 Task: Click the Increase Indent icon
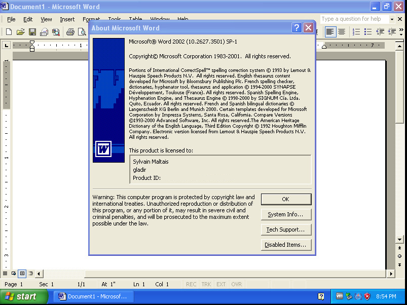(x=392, y=32)
